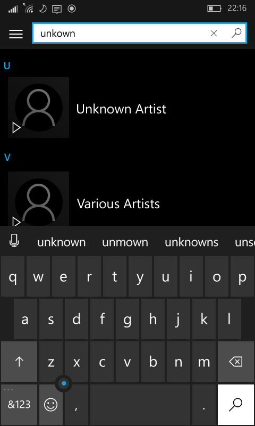The height and width of the screenshot is (426, 255).
Task: Choose the 'unknowns' word suggestion
Action: click(191, 242)
